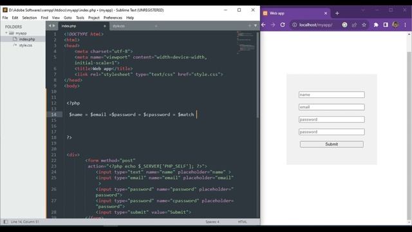412x232 pixels.
Task: Click line number 21 in gutter
Action: (54, 155)
